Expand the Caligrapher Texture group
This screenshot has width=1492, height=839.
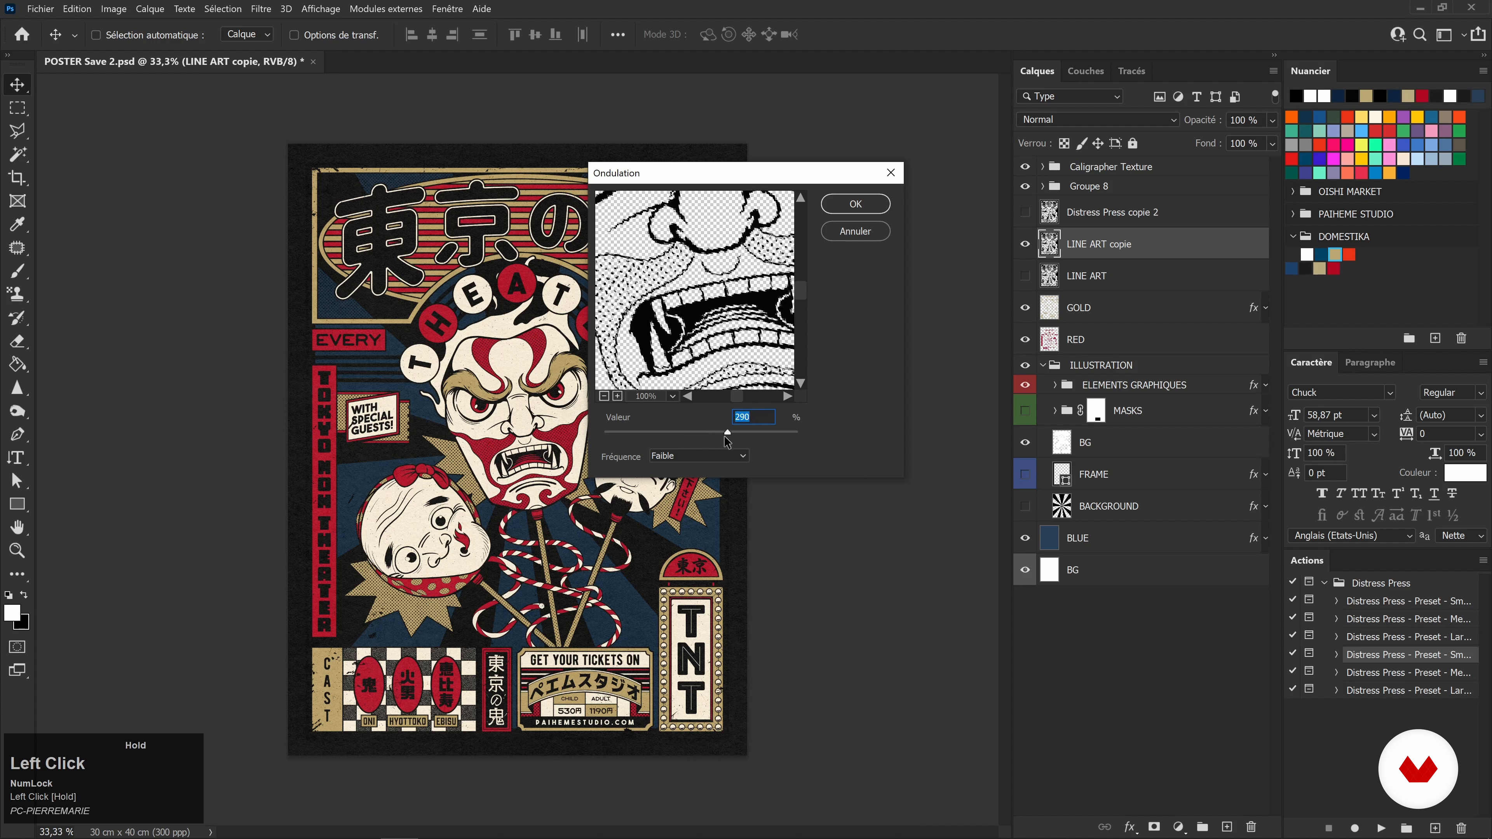[1042, 167]
